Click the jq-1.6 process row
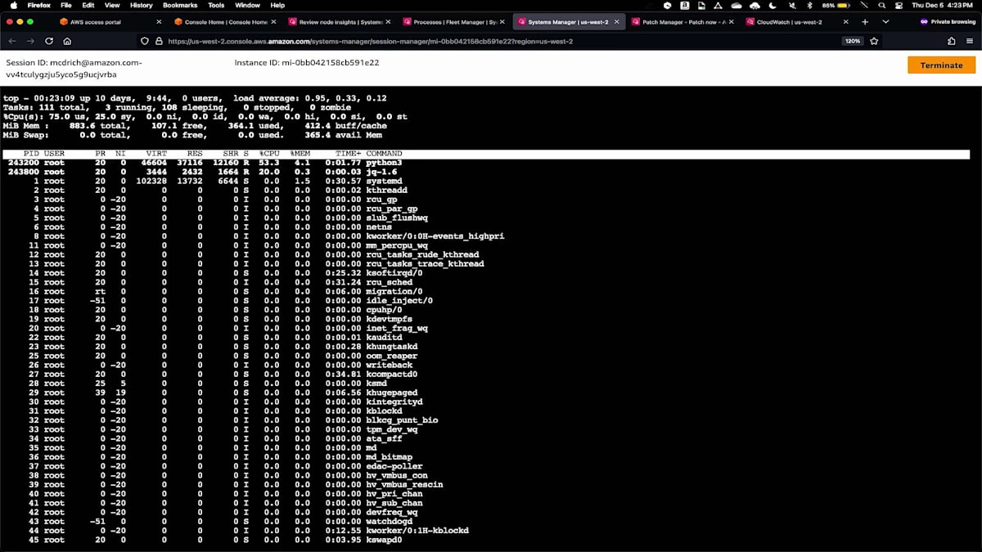The image size is (982, 552). [486, 172]
